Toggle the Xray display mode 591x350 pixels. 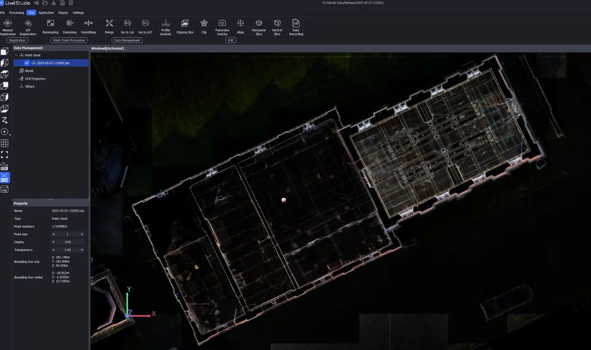(5, 178)
